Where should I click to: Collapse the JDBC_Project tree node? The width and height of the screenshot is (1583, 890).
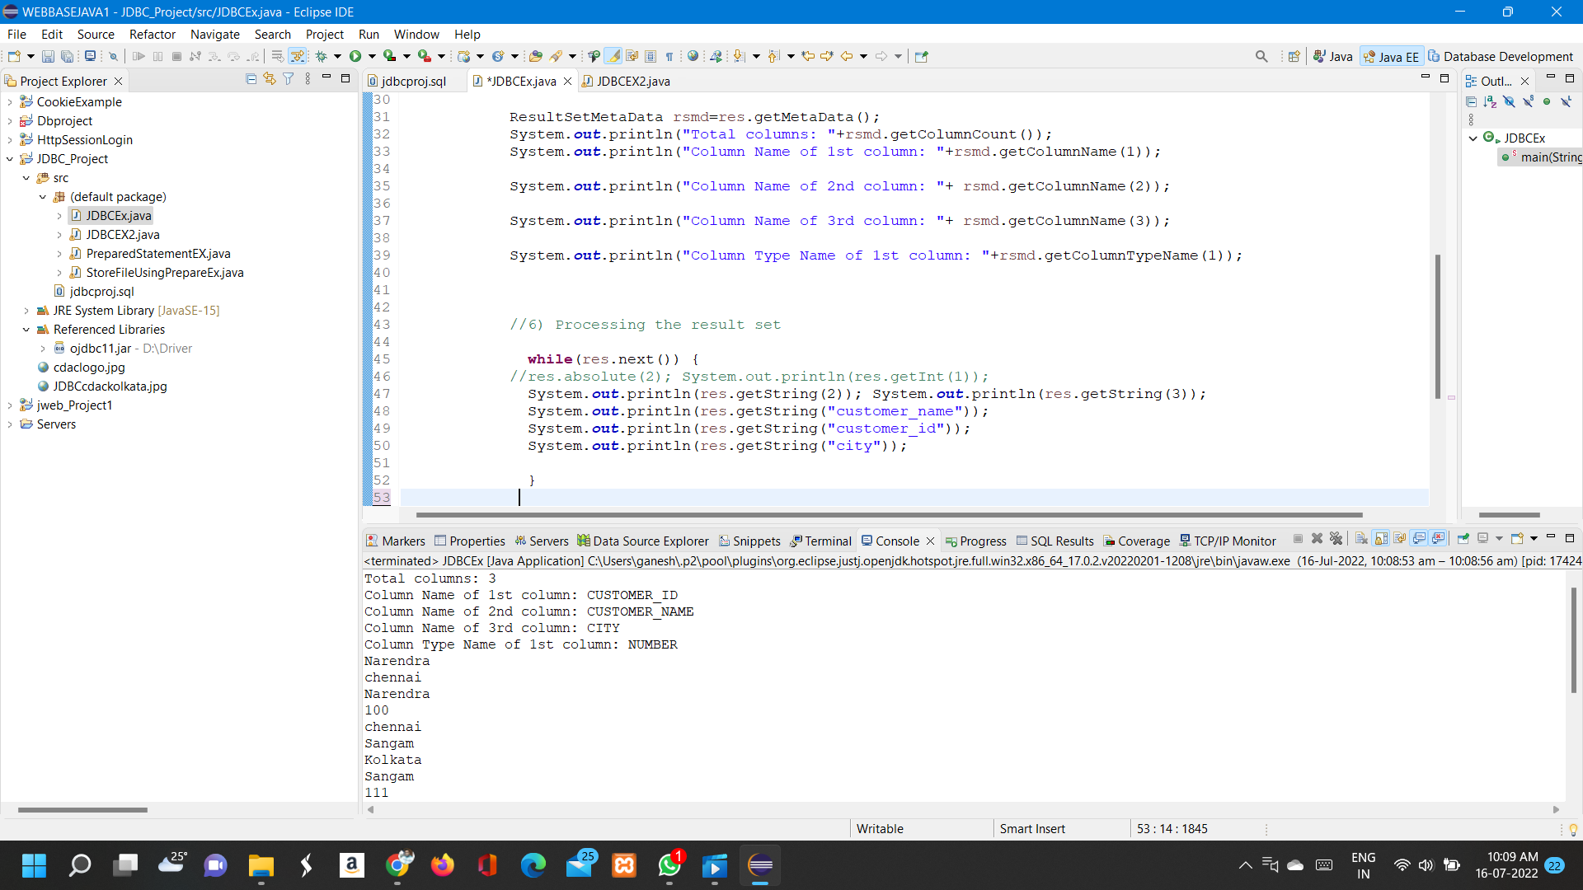point(10,159)
